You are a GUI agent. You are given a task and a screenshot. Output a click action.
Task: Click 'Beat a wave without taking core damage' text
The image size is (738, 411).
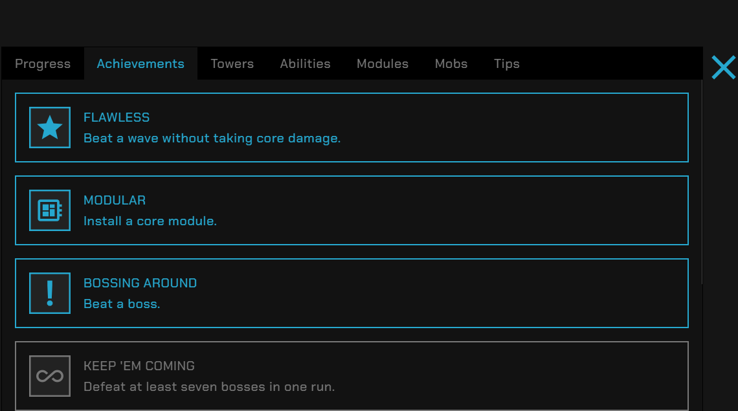[x=212, y=139]
